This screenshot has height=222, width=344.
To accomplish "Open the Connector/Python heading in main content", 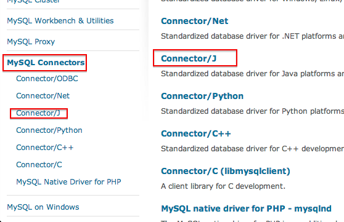I will tap(202, 96).
